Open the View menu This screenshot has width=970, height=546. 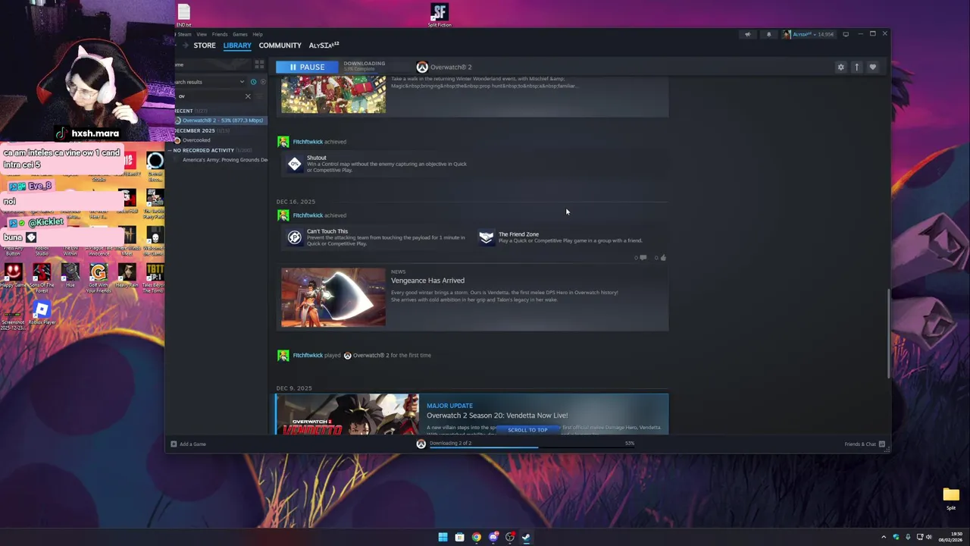(202, 34)
